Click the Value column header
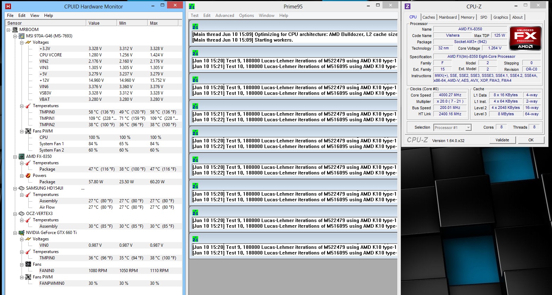The height and width of the screenshot is (295, 552). [101, 23]
